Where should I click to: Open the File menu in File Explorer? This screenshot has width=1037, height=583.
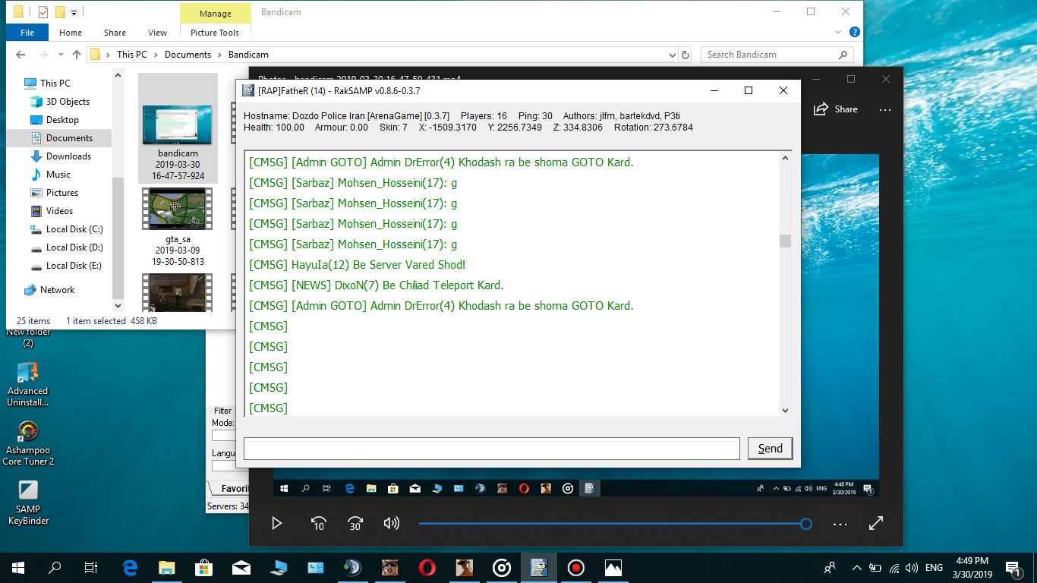tap(27, 33)
